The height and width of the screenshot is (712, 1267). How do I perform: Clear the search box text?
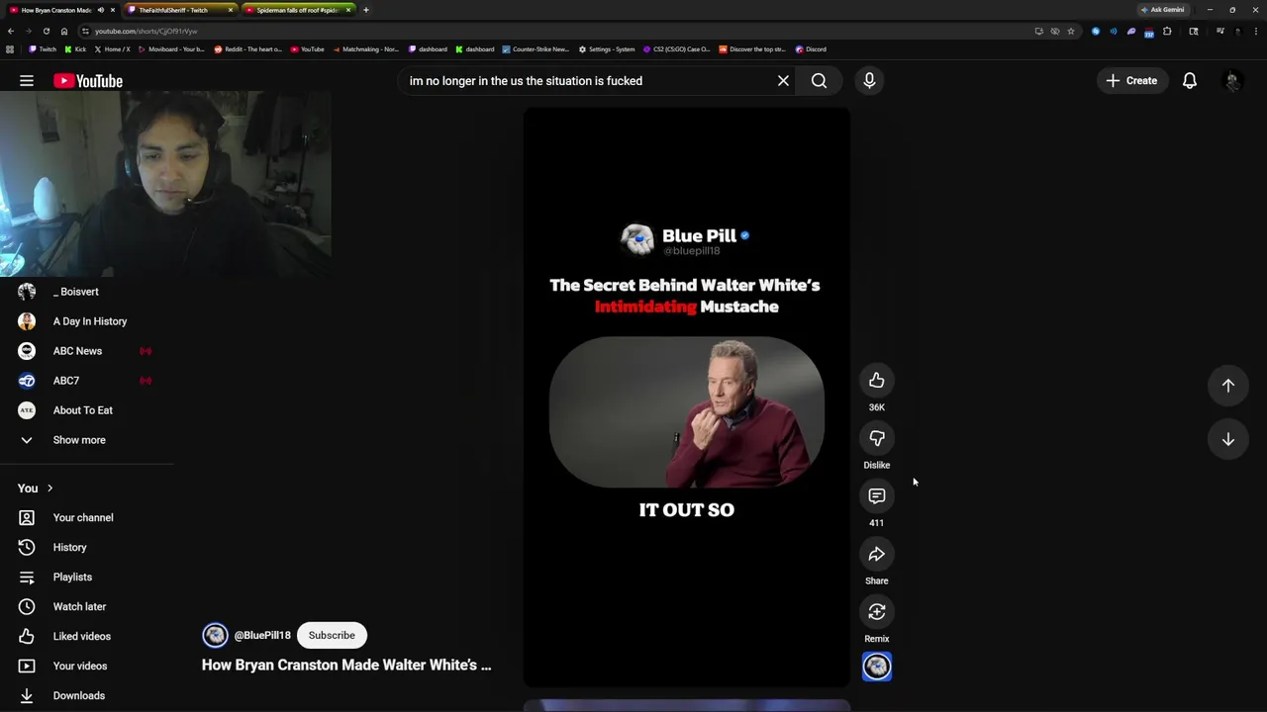[x=783, y=81]
